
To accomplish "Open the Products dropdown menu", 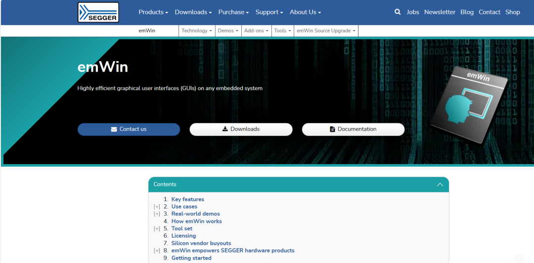I will 153,12.
